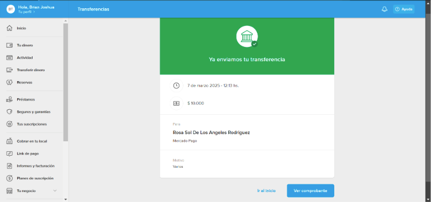
Task: Click the Planes de suscripción dollar icon
Action: tap(9, 178)
